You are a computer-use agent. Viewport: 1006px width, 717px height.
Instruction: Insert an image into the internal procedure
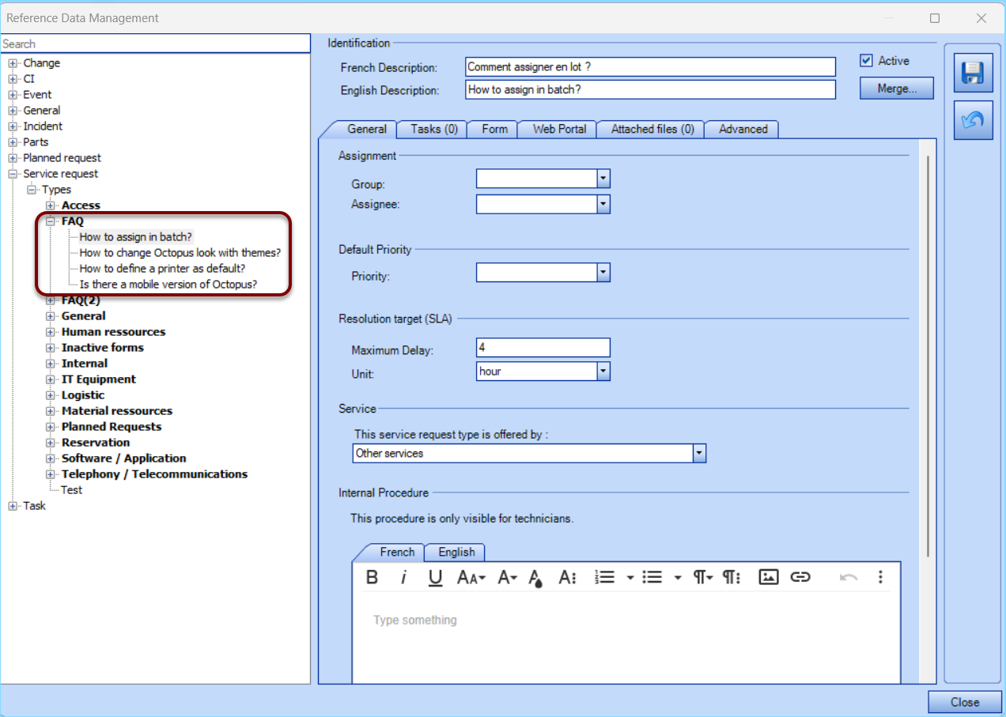[x=768, y=577]
